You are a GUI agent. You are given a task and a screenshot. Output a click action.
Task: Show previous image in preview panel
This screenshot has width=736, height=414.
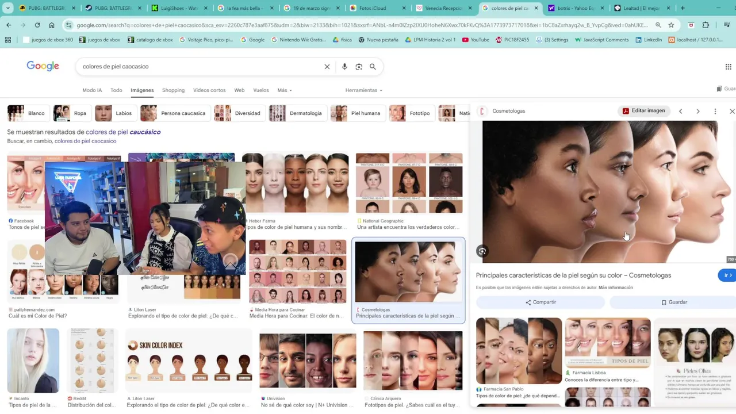(680, 111)
